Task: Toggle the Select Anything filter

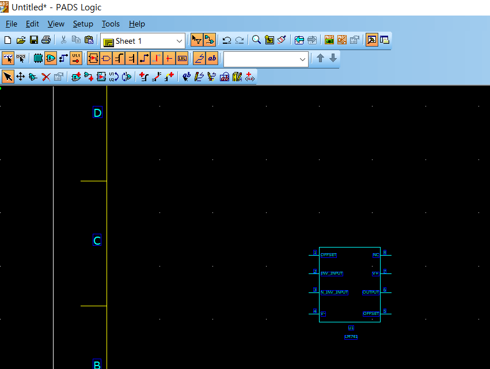Action: point(8,58)
